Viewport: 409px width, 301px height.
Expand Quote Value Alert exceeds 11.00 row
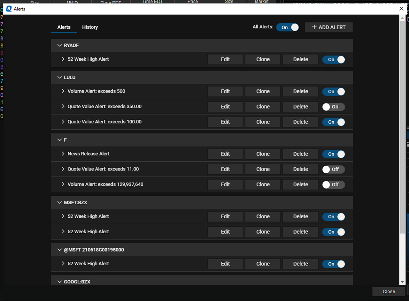pos(63,169)
